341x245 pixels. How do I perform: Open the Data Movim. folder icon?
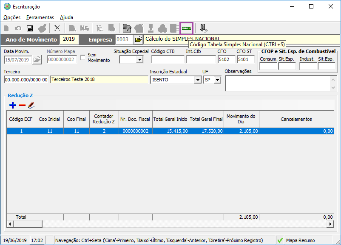[x=37, y=60]
